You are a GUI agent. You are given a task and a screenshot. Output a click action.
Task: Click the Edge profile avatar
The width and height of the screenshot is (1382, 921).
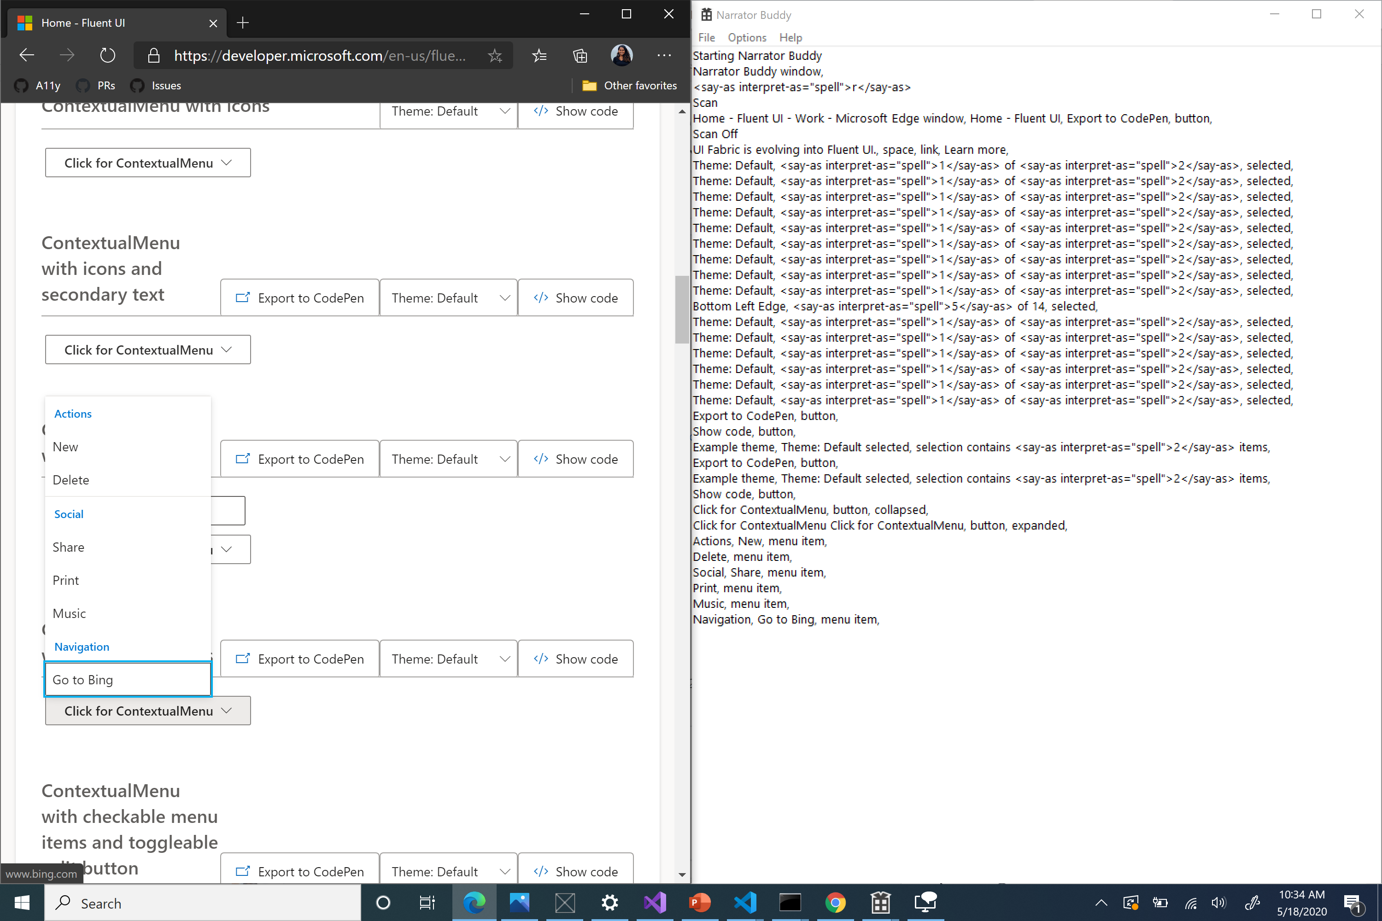pos(621,55)
